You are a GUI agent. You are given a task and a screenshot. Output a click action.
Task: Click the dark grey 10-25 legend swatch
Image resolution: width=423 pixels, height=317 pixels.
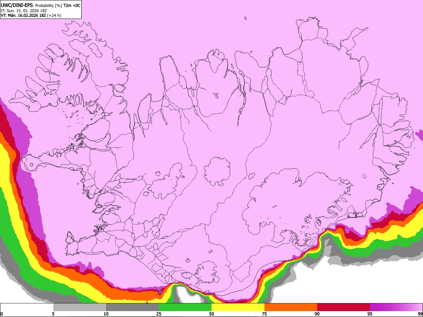[x=132, y=307]
